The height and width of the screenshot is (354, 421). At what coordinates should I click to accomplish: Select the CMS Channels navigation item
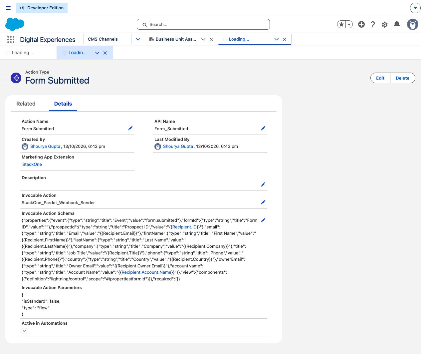tap(103, 39)
